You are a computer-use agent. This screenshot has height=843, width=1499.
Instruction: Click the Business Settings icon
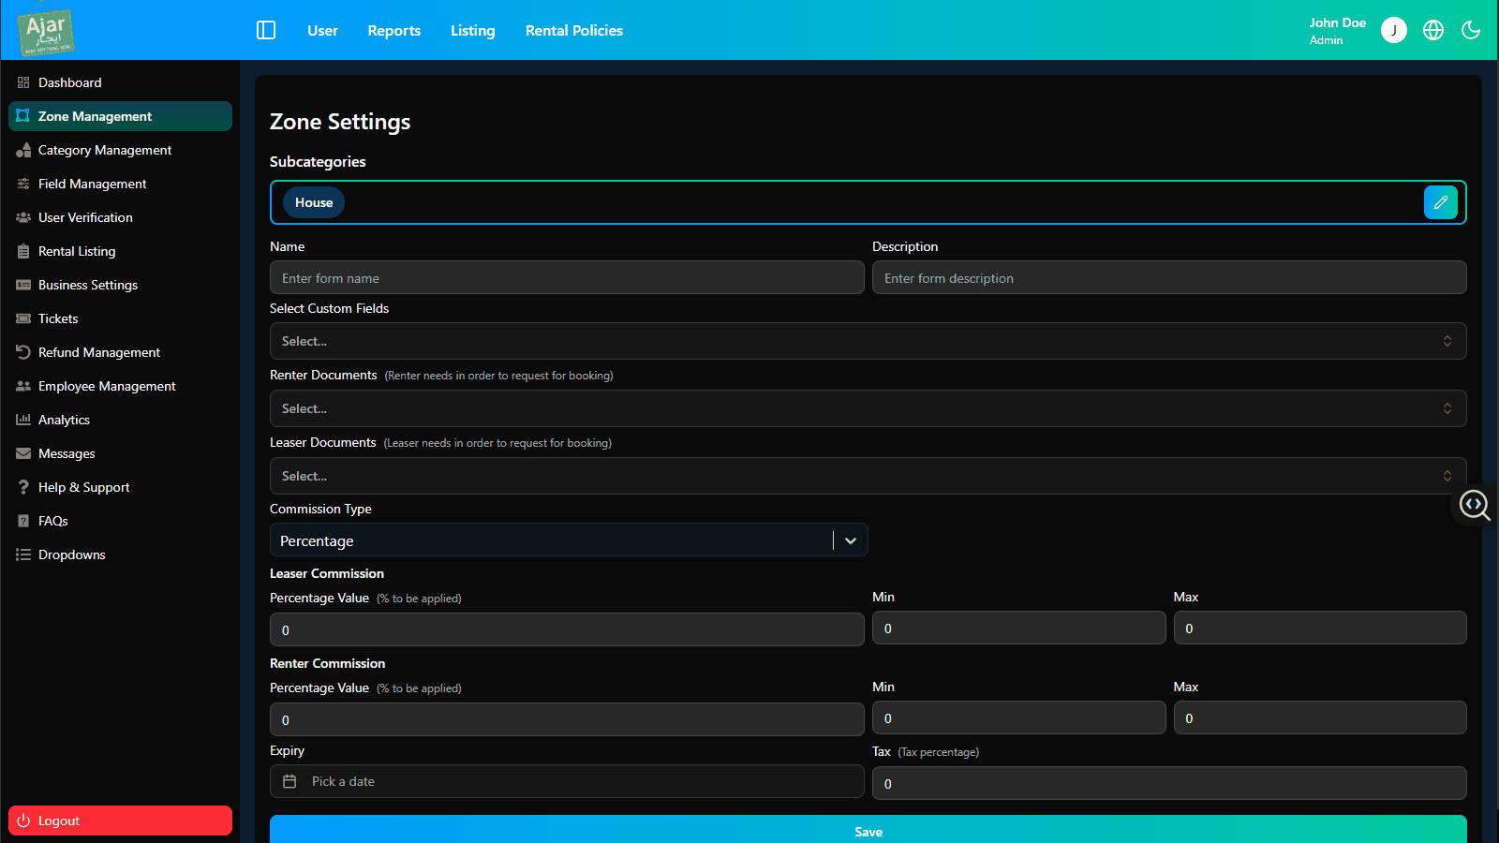(x=23, y=285)
